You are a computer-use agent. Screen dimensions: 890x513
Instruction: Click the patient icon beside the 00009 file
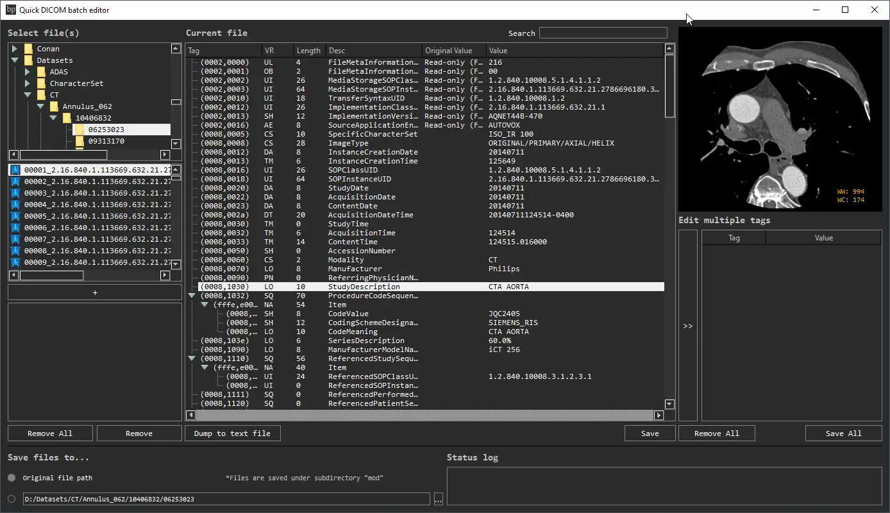15,262
